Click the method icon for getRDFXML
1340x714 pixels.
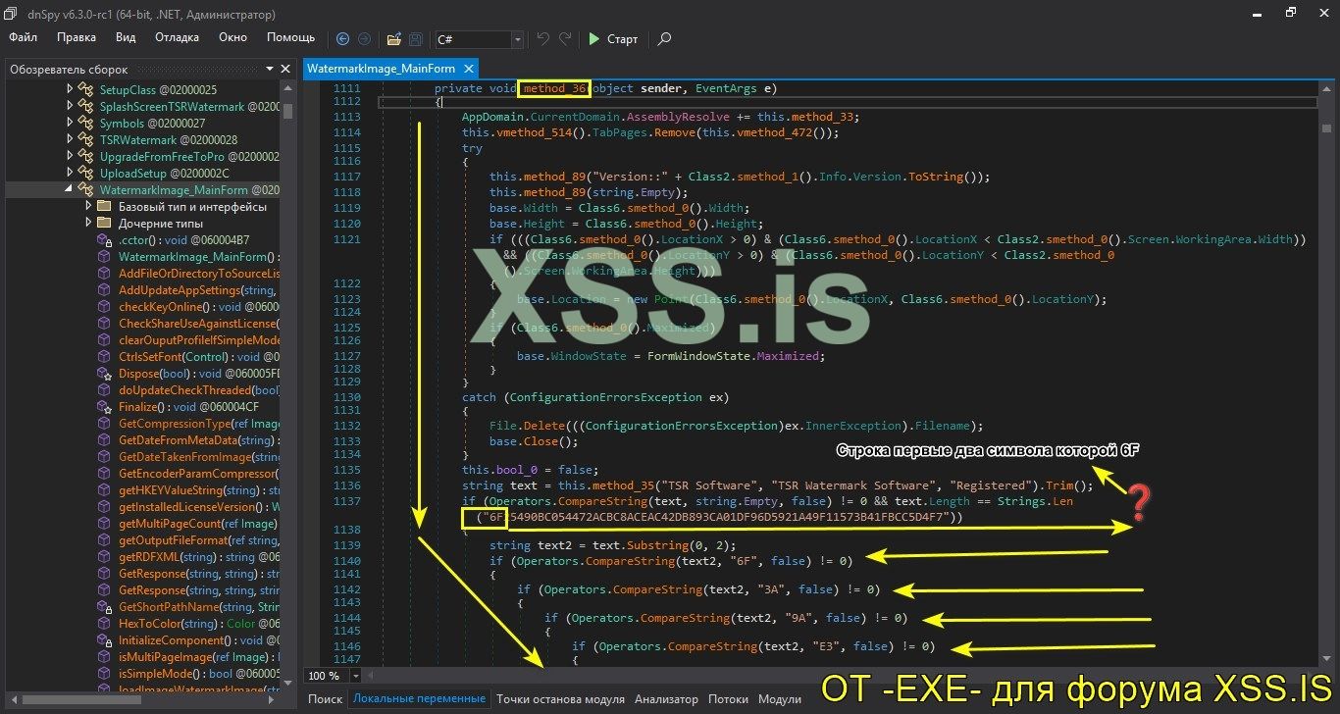pyautogui.click(x=105, y=557)
